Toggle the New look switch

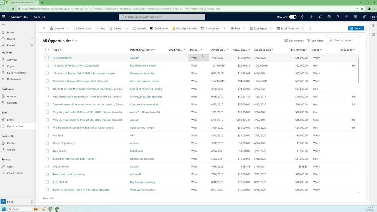293,17
